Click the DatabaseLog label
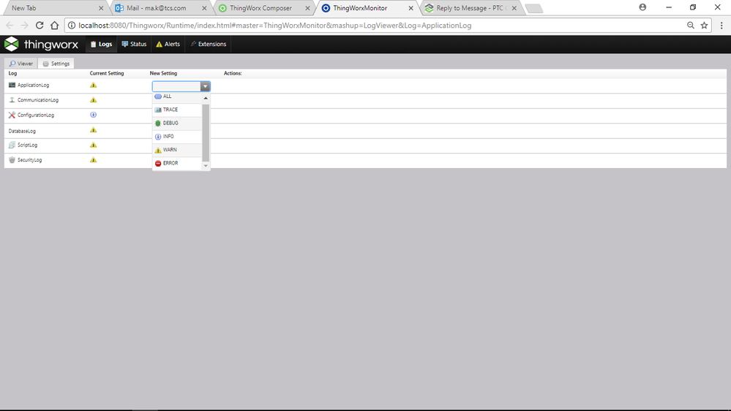 22,132
